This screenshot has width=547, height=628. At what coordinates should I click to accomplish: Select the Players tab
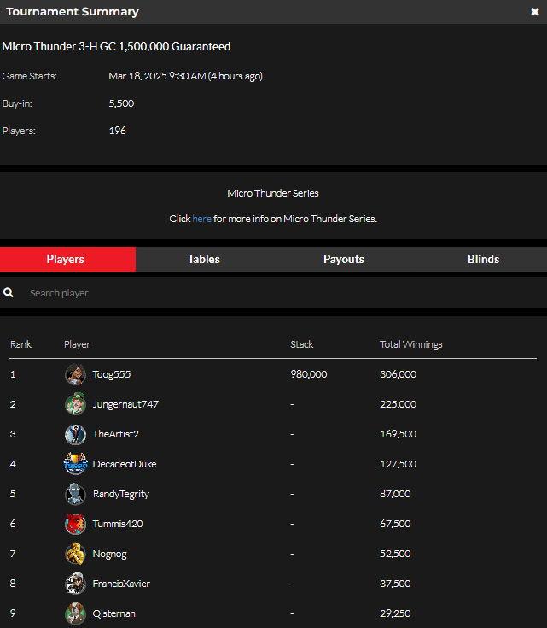(67, 259)
